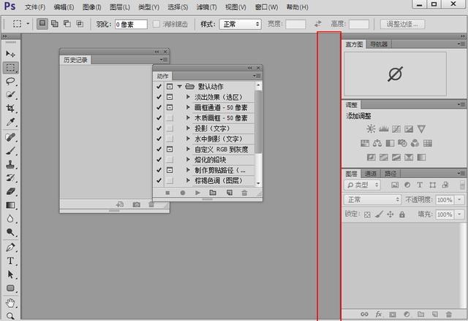The width and height of the screenshot is (468, 321).
Task: Select the Clone Stamp tool
Action: click(x=10, y=164)
